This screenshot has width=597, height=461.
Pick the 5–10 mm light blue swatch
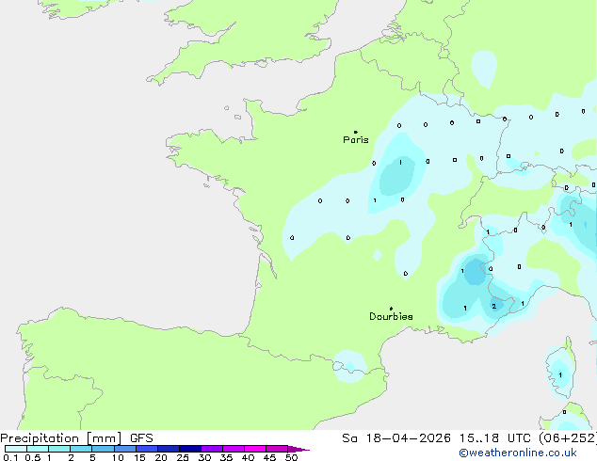pyautogui.click(x=103, y=449)
